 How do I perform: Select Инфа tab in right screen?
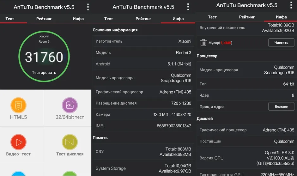click(x=281, y=17)
